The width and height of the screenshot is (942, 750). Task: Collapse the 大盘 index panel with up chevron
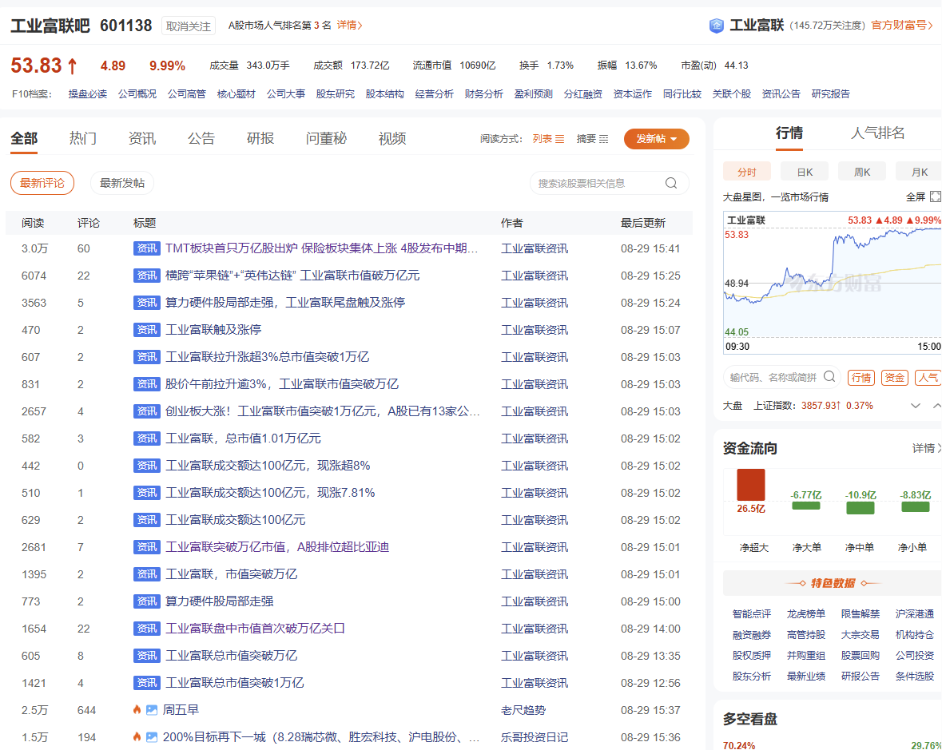coord(936,406)
